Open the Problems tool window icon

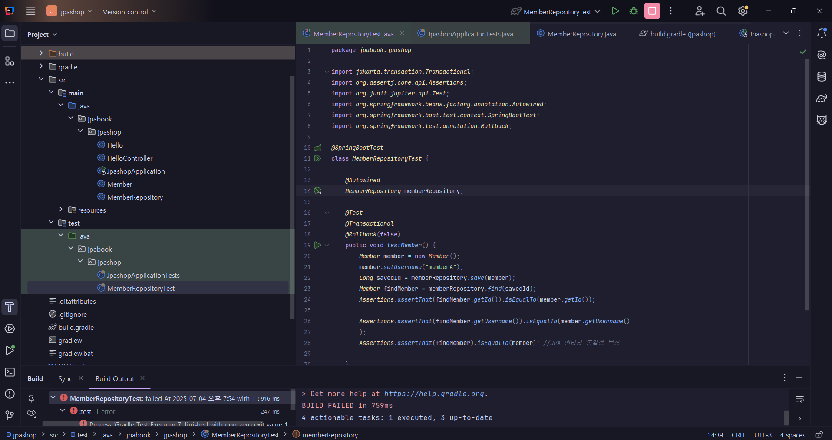pos(10,394)
